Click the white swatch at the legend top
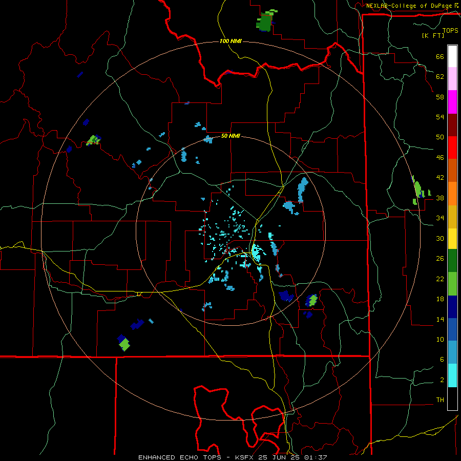The height and width of the screenshot is (461, 461). [452, 56]
